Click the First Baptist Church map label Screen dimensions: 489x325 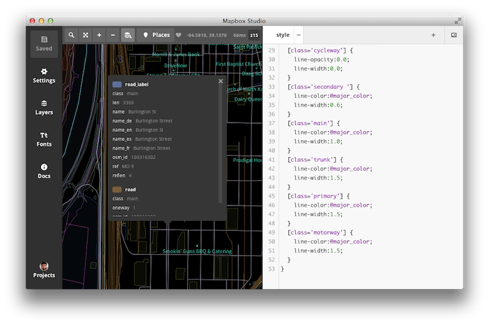tap(238, 64)
